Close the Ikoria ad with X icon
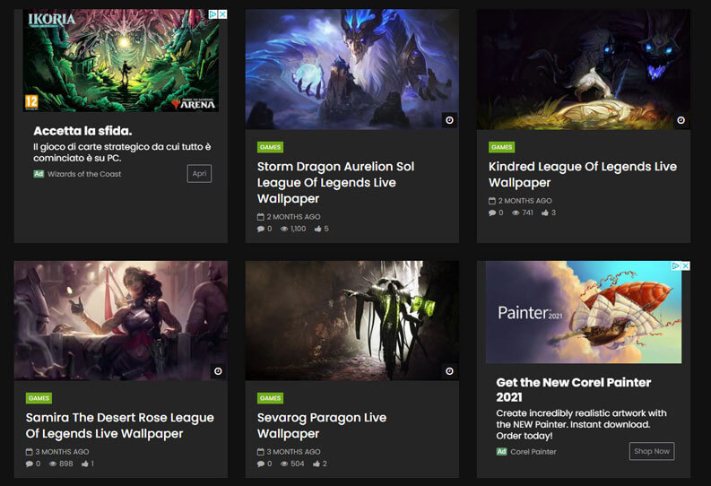Screen dimensions: 711x486 (222, 14)
